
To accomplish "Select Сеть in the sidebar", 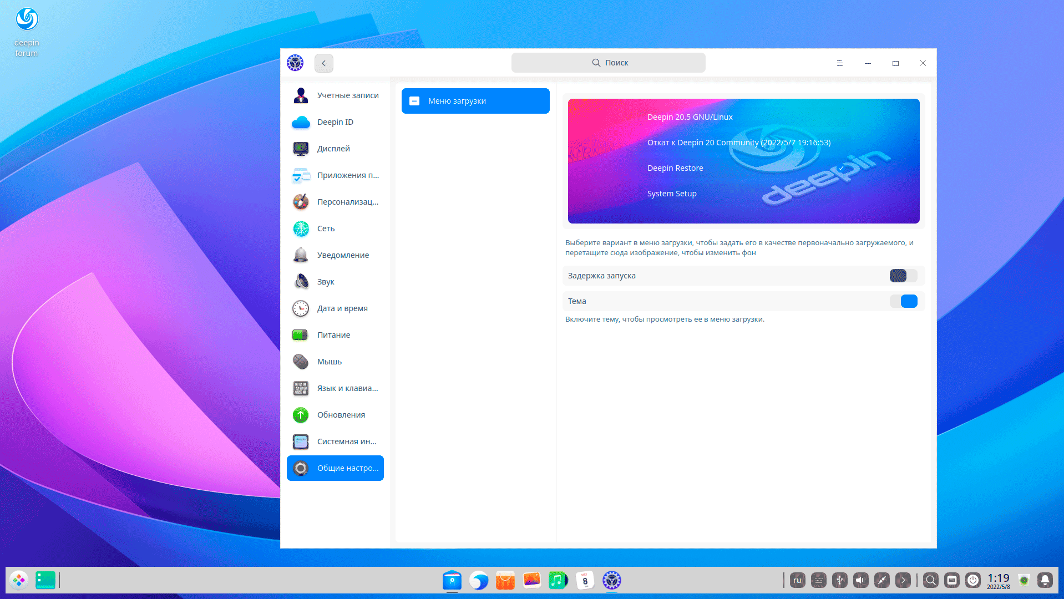I will pyautogui.click(x=335, y=229).
